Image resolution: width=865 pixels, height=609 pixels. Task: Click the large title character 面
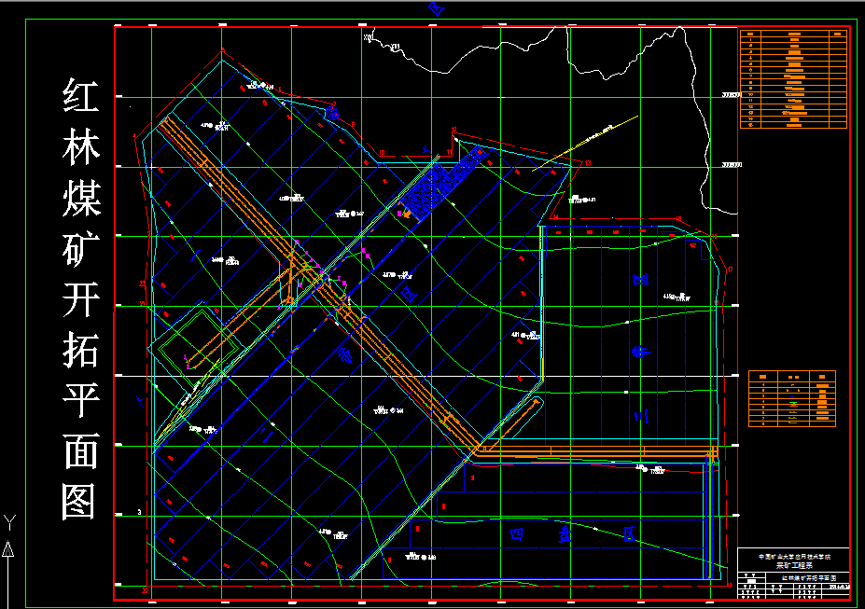click(80, 450)
